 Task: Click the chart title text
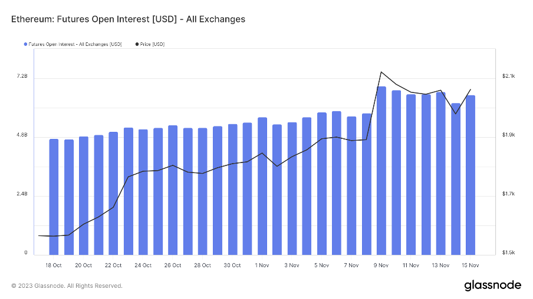coord(128,19)
